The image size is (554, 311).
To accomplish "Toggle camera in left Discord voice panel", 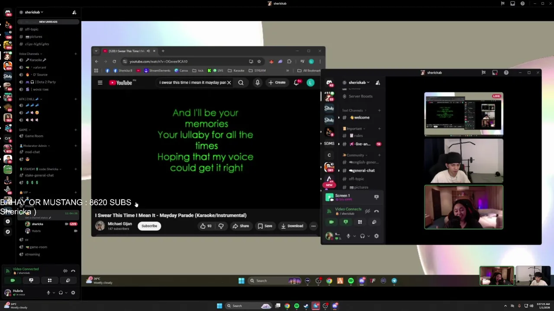I will (x=13, y=280).
